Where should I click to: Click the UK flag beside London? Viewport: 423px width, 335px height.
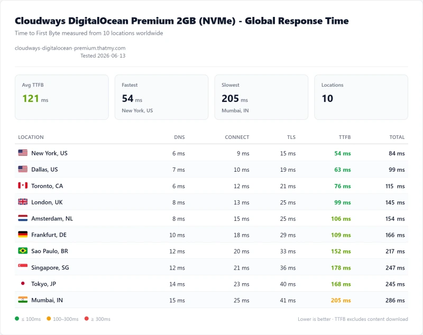23,202
